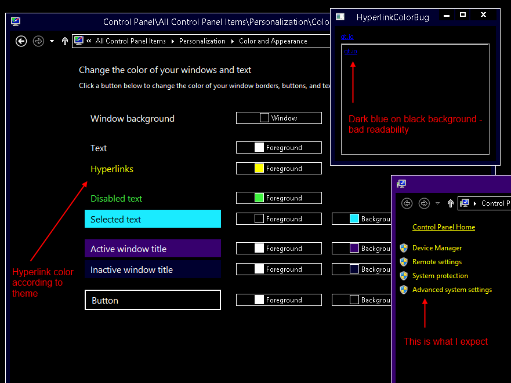Screen dimensions: 511x383
Task: Click the Disabled text green label
Action: click(117, 198)
